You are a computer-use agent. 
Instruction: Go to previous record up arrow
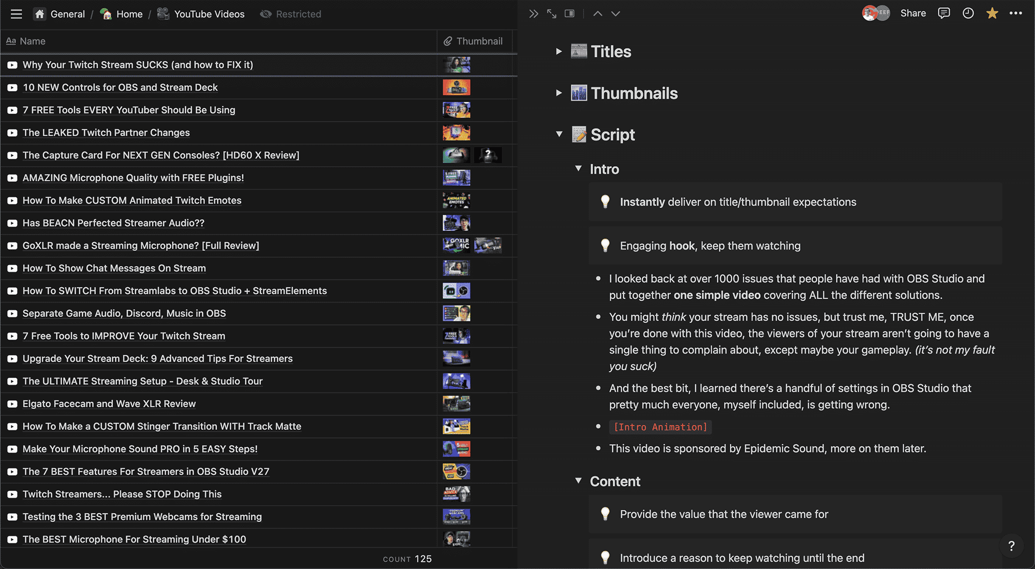597,14
